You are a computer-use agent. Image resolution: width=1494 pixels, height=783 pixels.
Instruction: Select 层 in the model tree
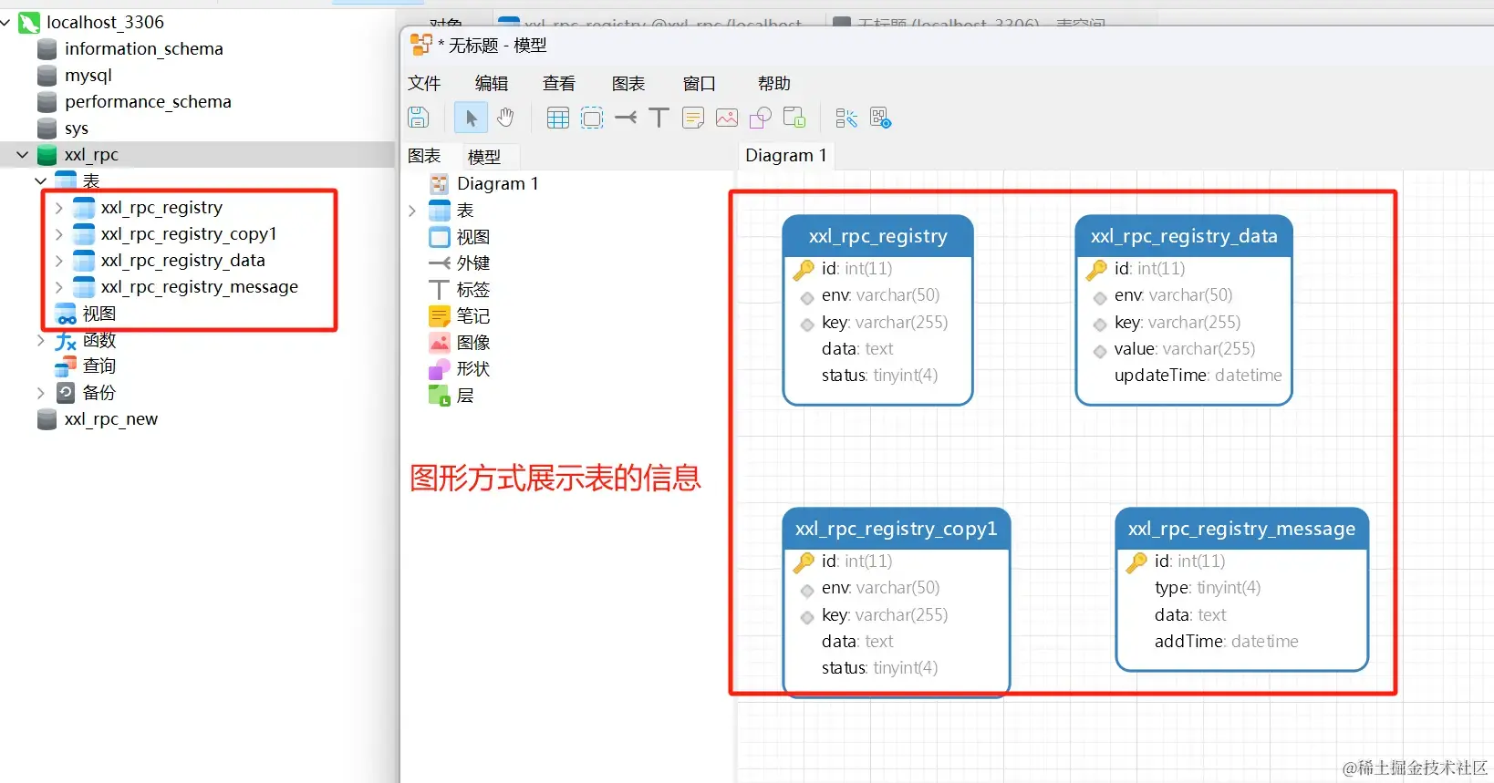tap(464, 396)
